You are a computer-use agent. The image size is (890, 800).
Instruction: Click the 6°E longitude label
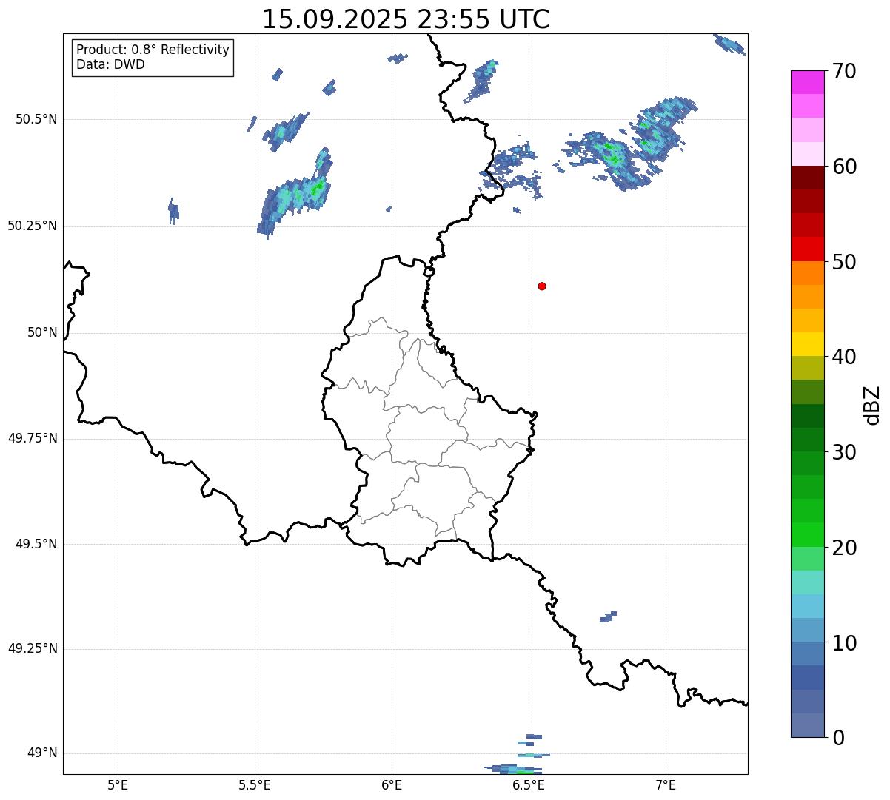pos(392,784)
